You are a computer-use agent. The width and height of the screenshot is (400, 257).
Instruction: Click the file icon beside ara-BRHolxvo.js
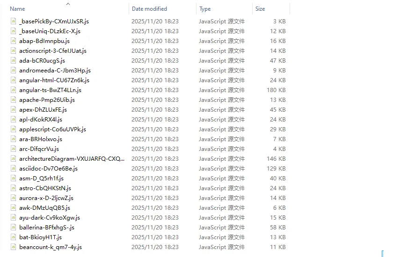13,139
